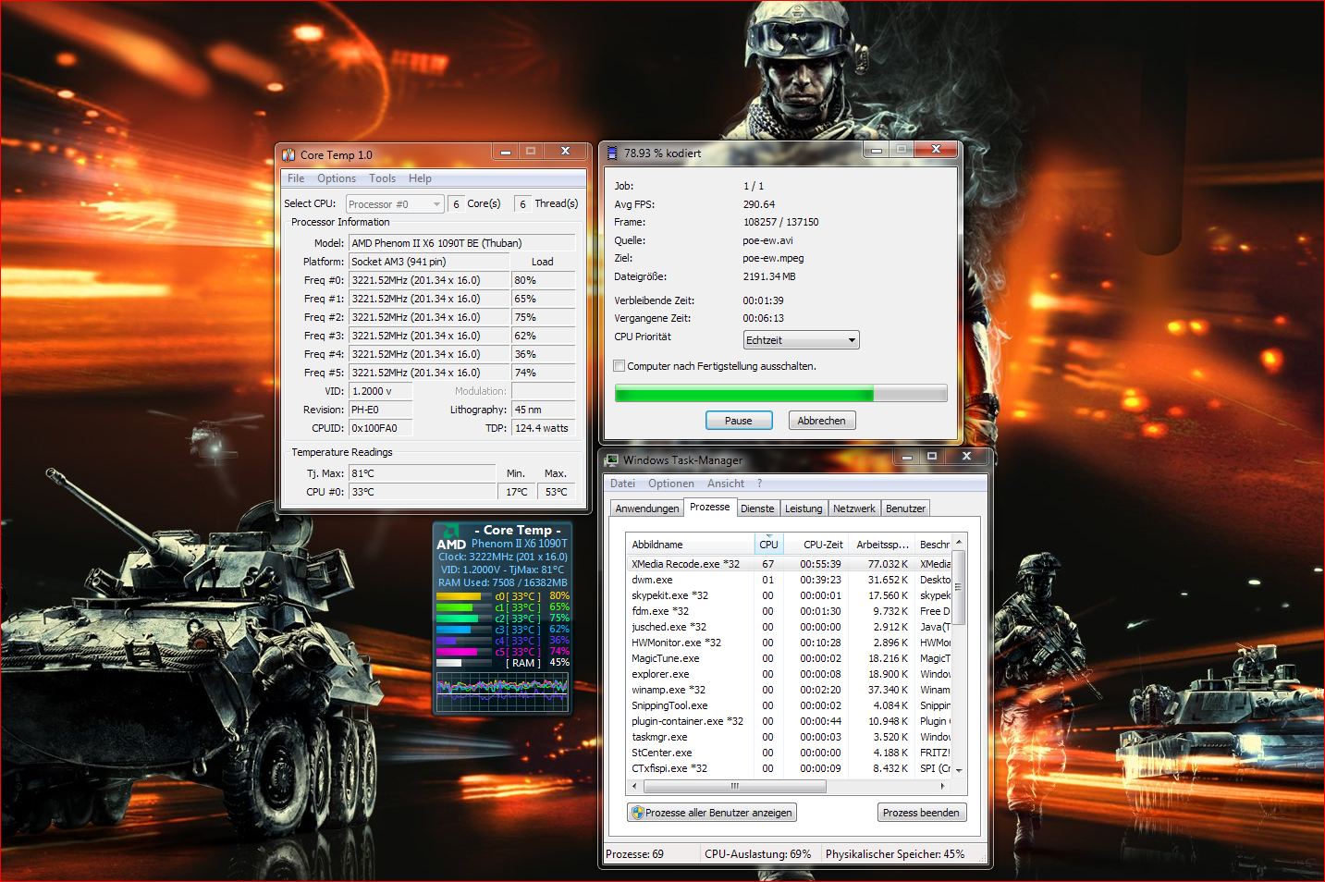The width and height of the screenshot is (1325, 882).
Task: Select the plugin-container.exe *32 process
Action: [x=789, y=721]
